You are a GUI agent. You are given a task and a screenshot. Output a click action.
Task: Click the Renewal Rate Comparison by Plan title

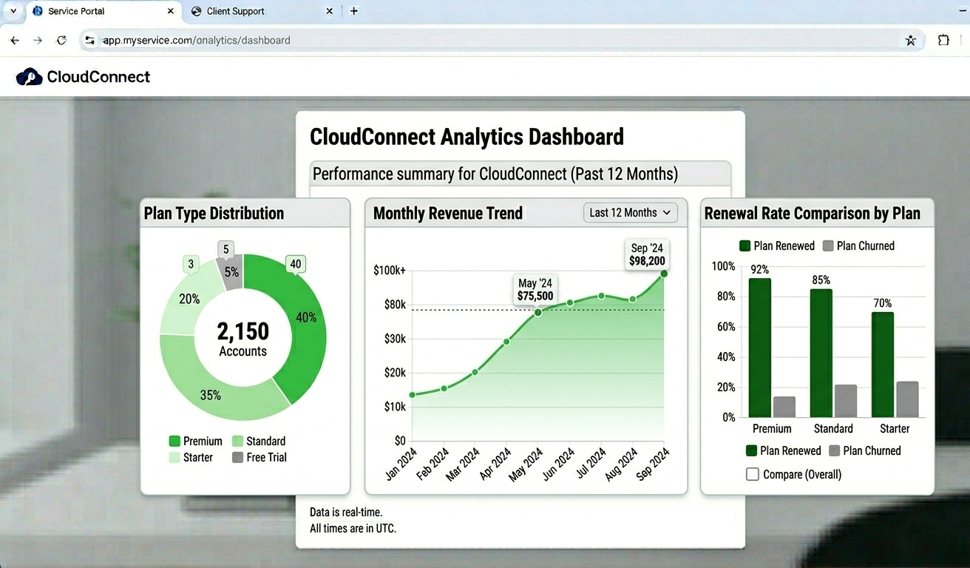pyautogui.click(x=813, y=214)
